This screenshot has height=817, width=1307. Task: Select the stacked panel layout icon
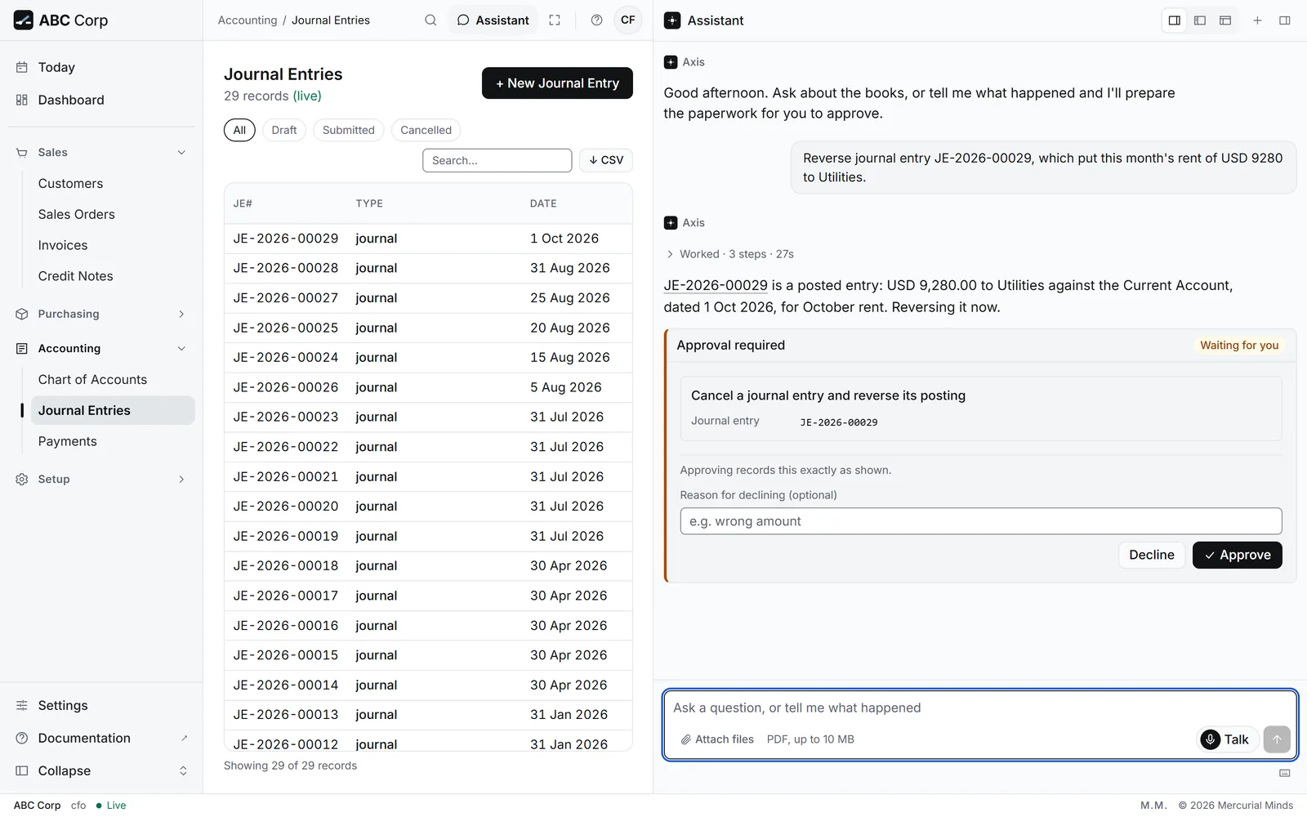pos(1225,20)
